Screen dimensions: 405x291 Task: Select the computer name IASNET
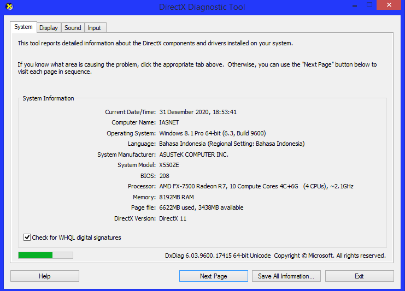click(x=169, y=122)
